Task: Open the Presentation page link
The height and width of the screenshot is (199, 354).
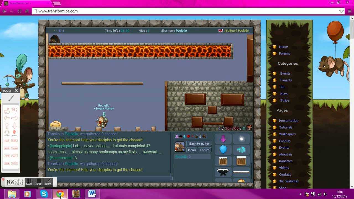Action: click(288, 121)
